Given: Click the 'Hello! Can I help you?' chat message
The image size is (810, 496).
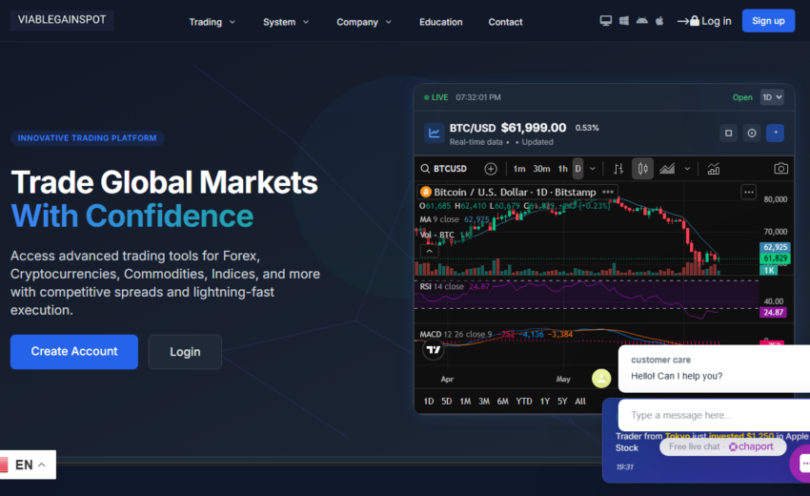Looking at the screenshot, I should [677, 376].
